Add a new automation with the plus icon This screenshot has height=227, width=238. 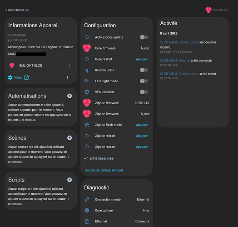(69, 96)
